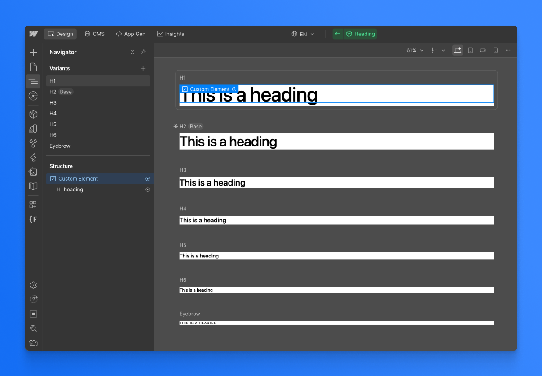Click the Variants section title

pyautogui.click(x=60, y=68)
